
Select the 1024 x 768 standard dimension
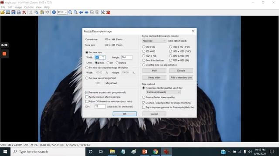click(x=143, y=56)
